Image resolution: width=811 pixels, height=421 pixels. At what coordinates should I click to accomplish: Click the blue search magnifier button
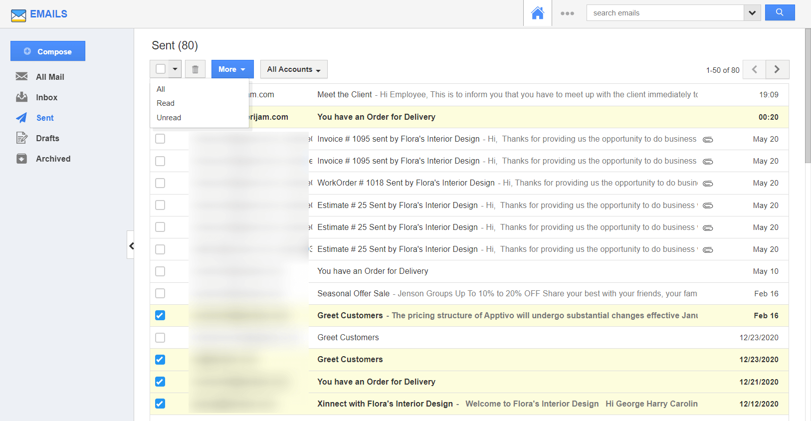tap(780, 12)
